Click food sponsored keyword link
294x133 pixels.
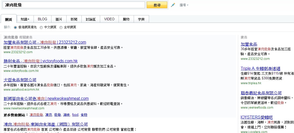75,115
